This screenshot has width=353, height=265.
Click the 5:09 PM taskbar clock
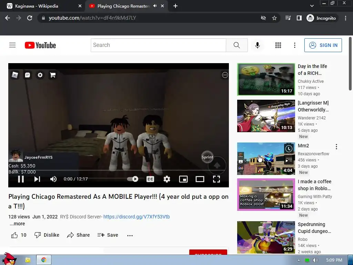(x=334, y=260)
